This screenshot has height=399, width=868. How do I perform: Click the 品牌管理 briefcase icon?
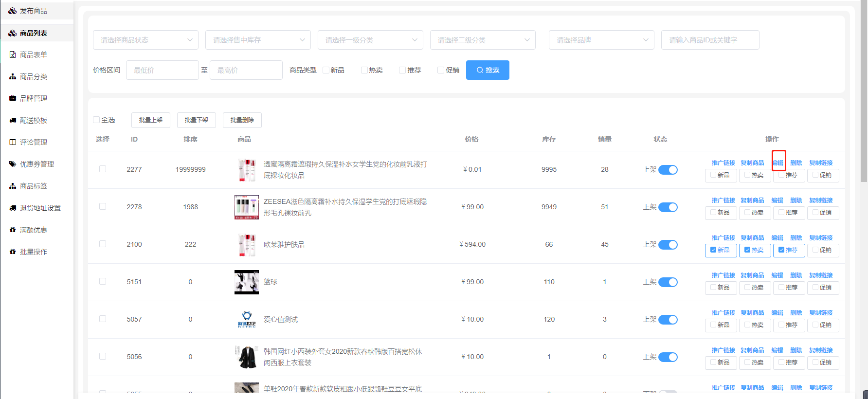pyautogui.click(x=13, y=98)
